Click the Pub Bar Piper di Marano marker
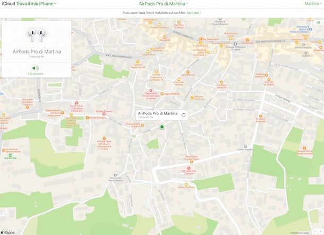 click(104, 138)
